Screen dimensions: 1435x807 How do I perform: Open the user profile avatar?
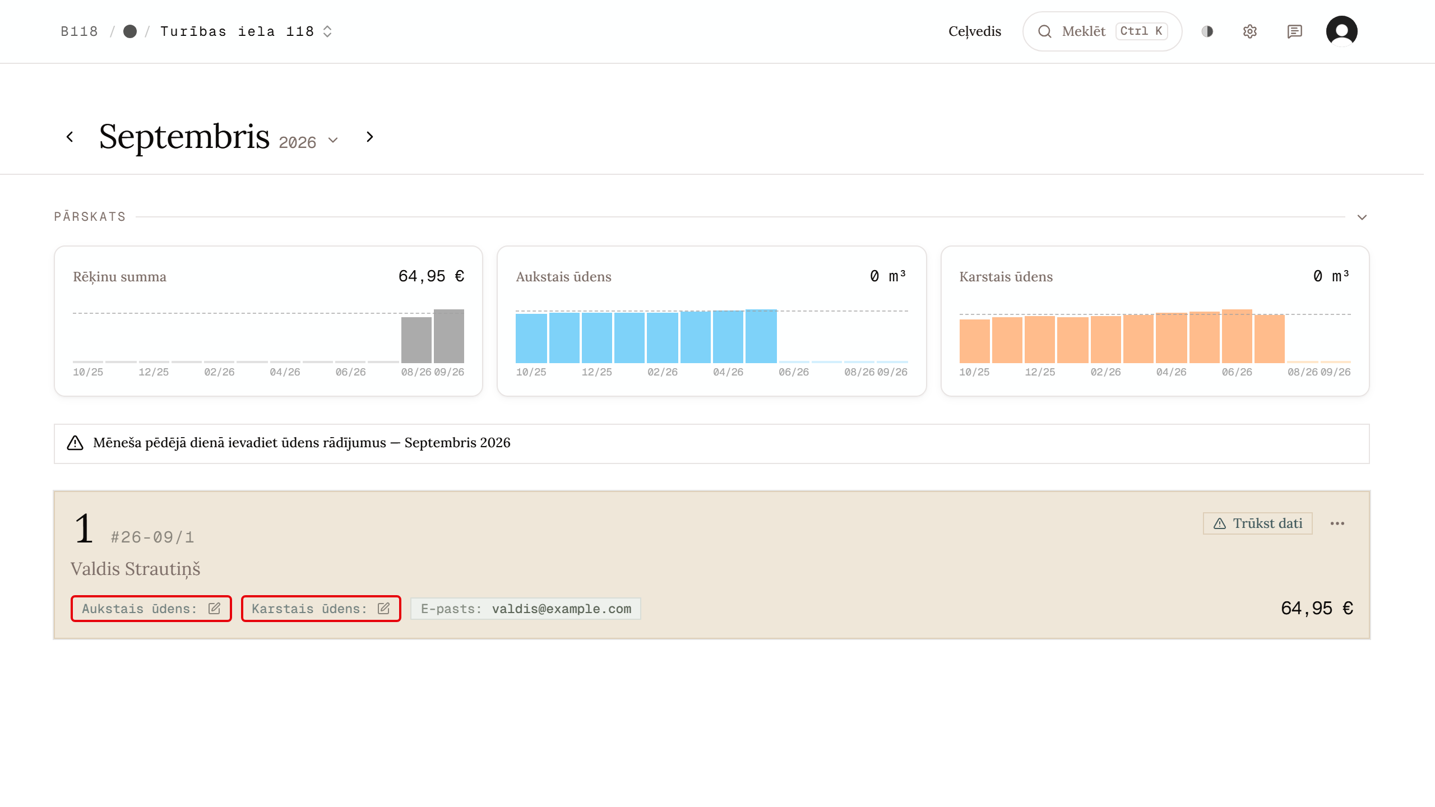click(1341, 31)
